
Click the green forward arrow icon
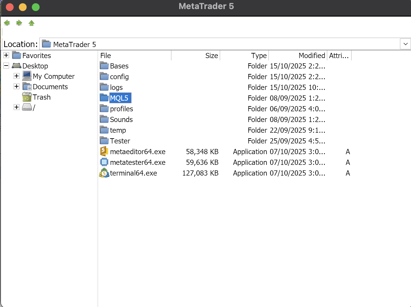(19, 23)
